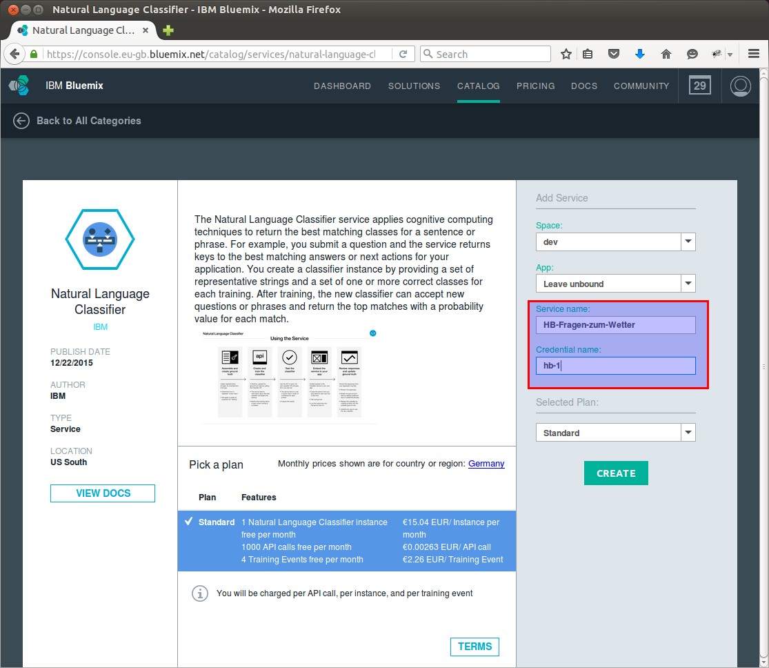Click the Natural Language Classifier hexagon icon
The image size is (769, 668).
click(x=100, y=239)
